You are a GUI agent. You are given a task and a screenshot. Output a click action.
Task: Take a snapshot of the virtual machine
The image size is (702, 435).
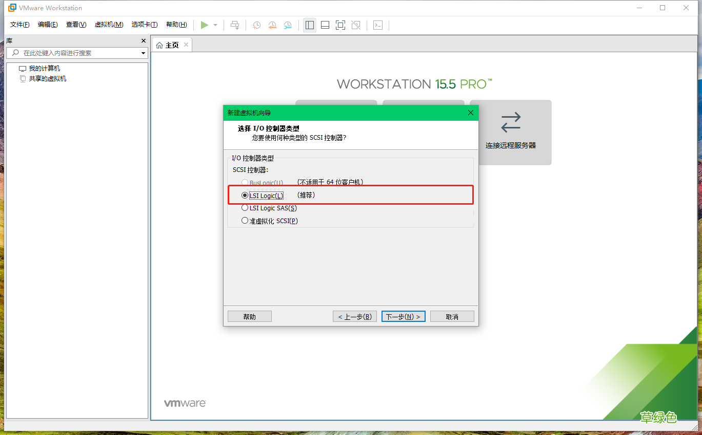tap(256, 25)
